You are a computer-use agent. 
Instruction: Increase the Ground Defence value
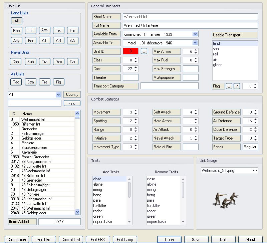point(255,111)
